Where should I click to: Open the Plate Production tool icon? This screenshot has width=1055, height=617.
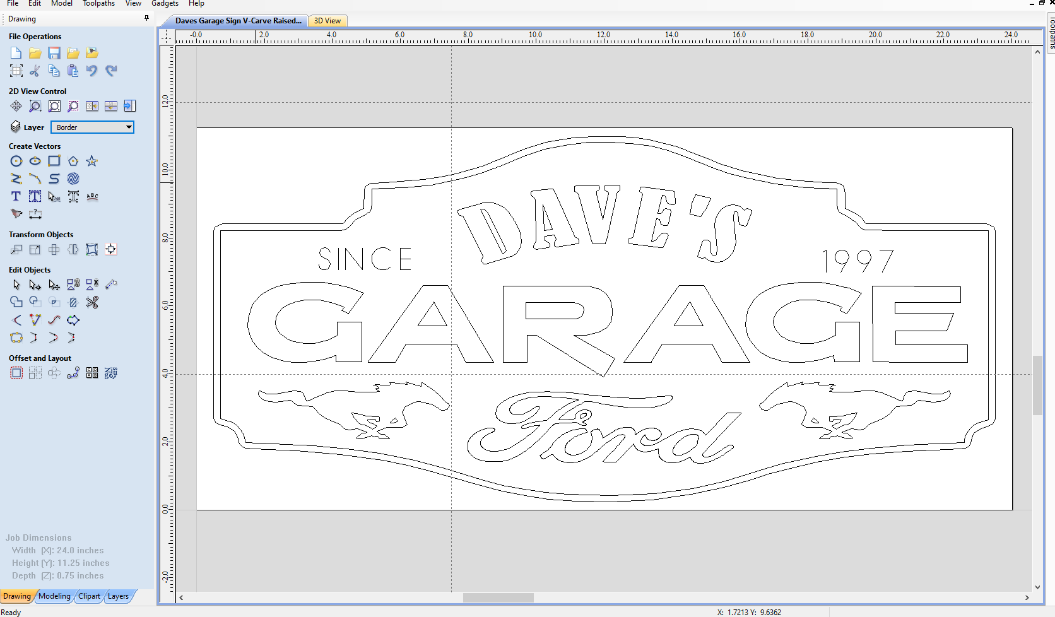click(111, 373)
